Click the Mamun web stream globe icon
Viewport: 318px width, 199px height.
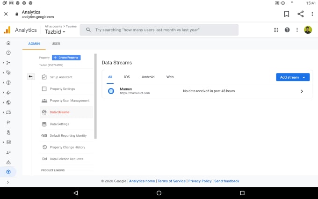pyautogui.click(x=111, y=91)
